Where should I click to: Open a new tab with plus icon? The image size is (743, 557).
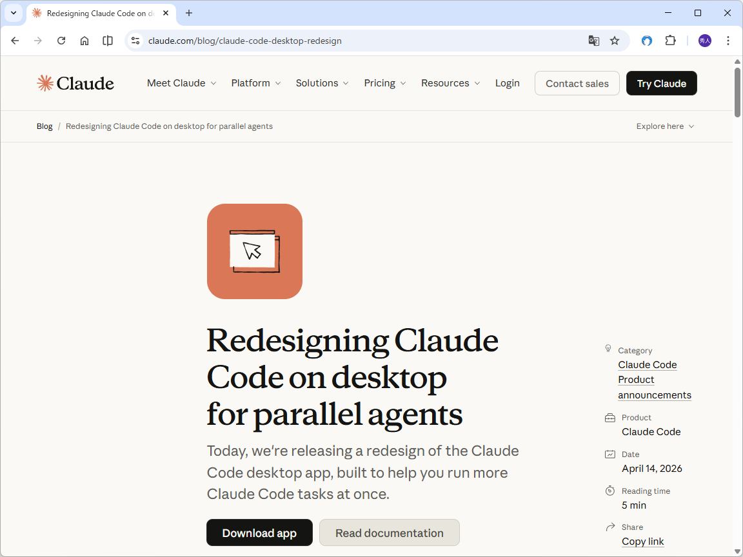188,13
